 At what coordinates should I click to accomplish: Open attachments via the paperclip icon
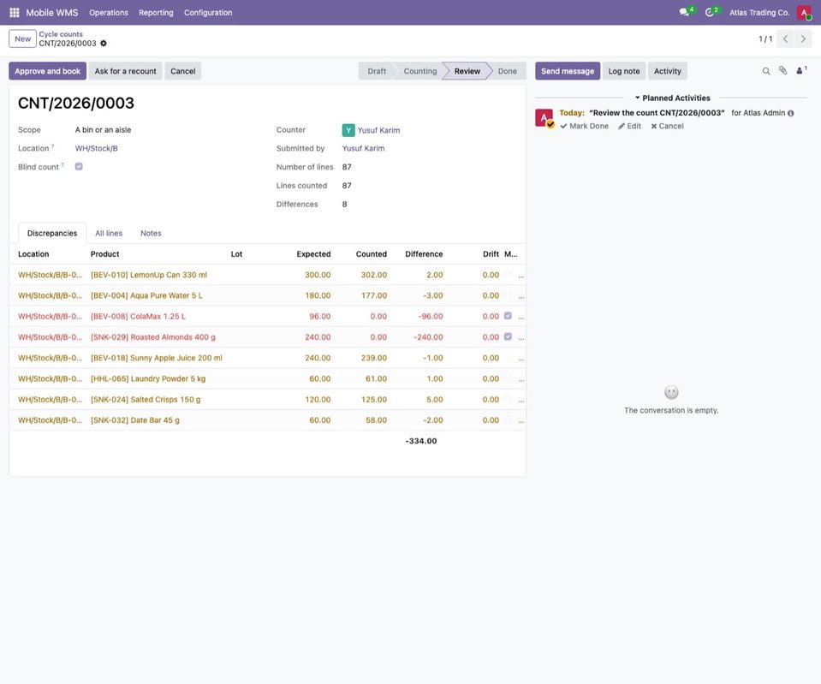[782, 71]
